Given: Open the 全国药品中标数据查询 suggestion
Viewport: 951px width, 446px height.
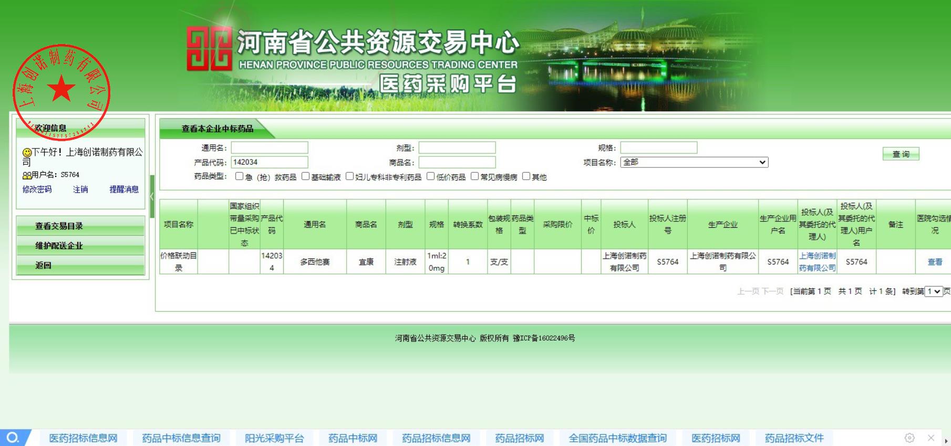Looking at the screenshot, I should 618,438.
